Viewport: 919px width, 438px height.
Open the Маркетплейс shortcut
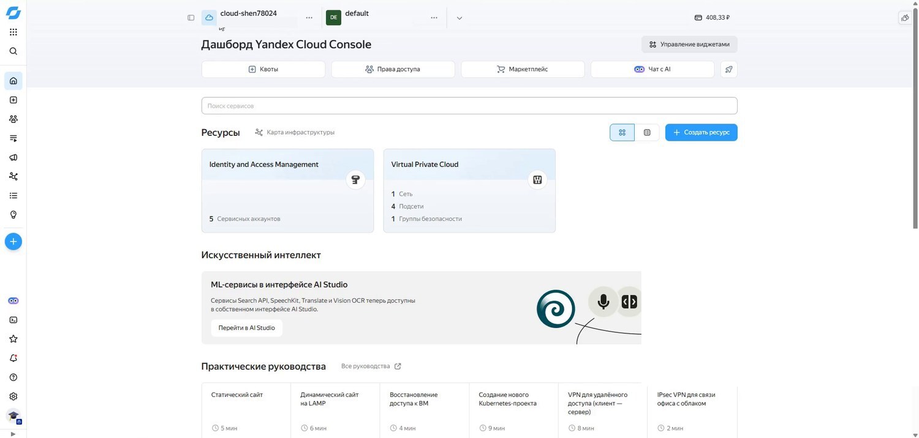[x=523, y=69]
